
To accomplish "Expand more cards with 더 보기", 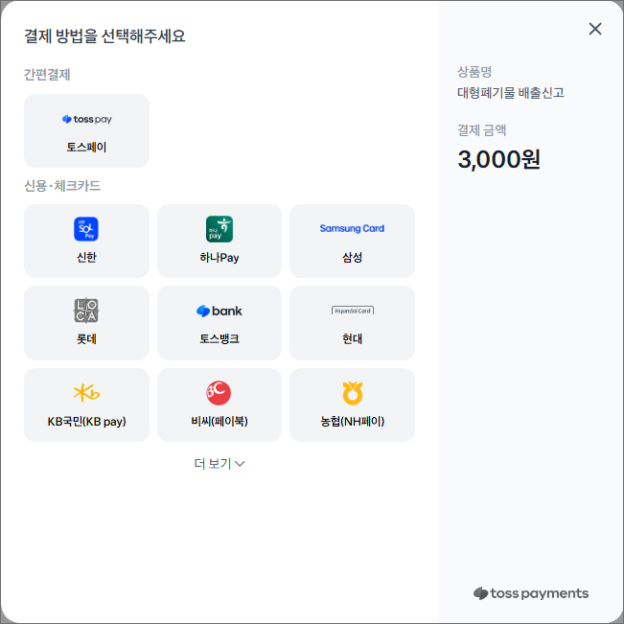I will pos(213,464).
